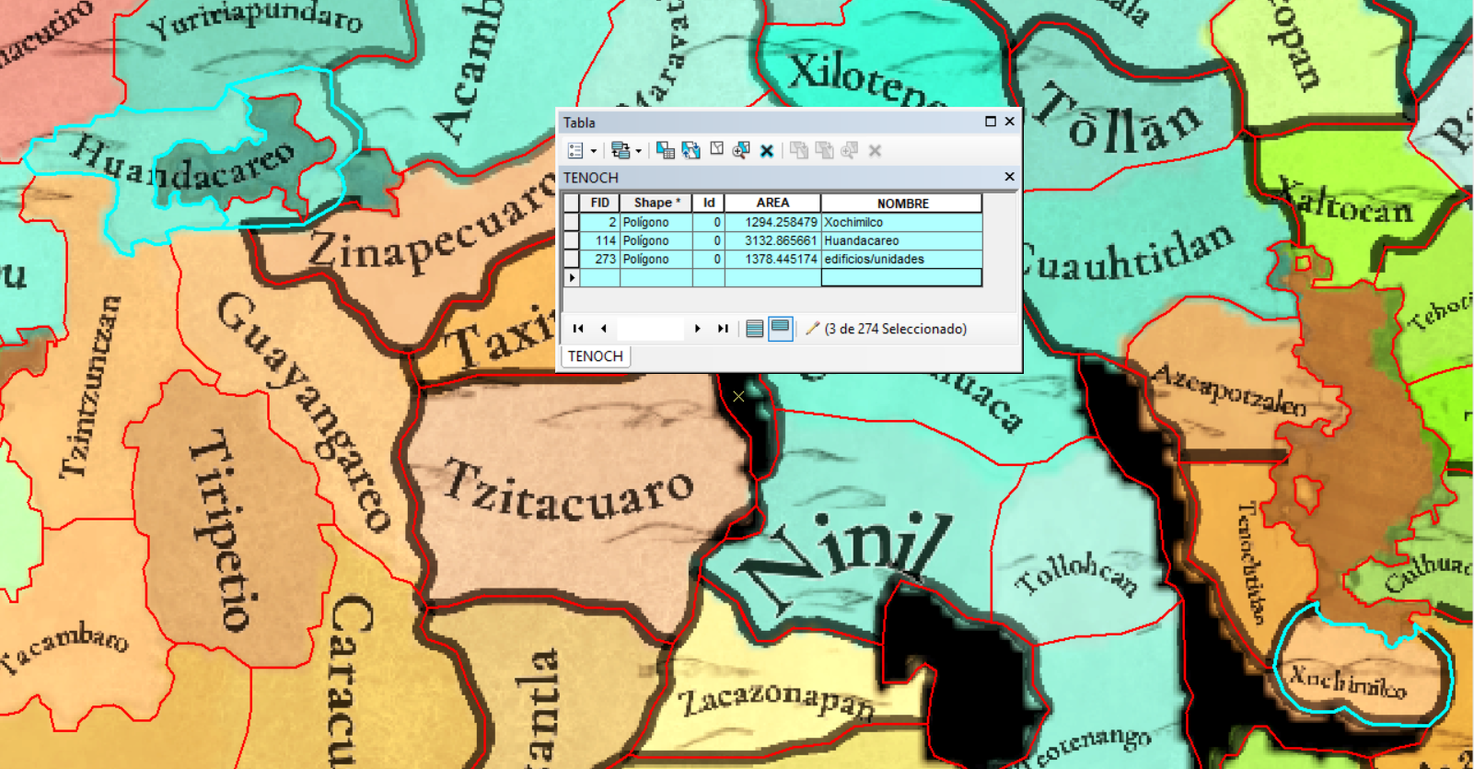
Task: Click FID cell 273
Action: click(x=600, y=259)
